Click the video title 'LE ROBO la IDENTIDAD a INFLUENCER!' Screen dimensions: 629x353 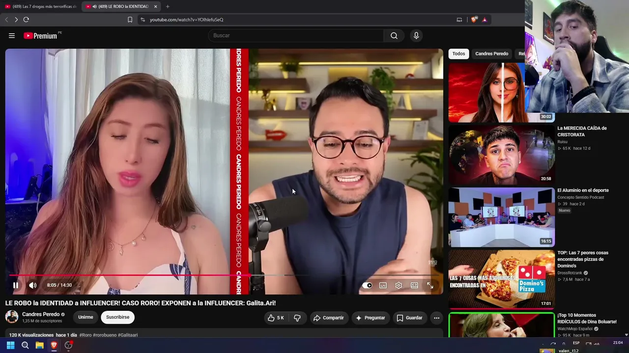coord(141,303)
